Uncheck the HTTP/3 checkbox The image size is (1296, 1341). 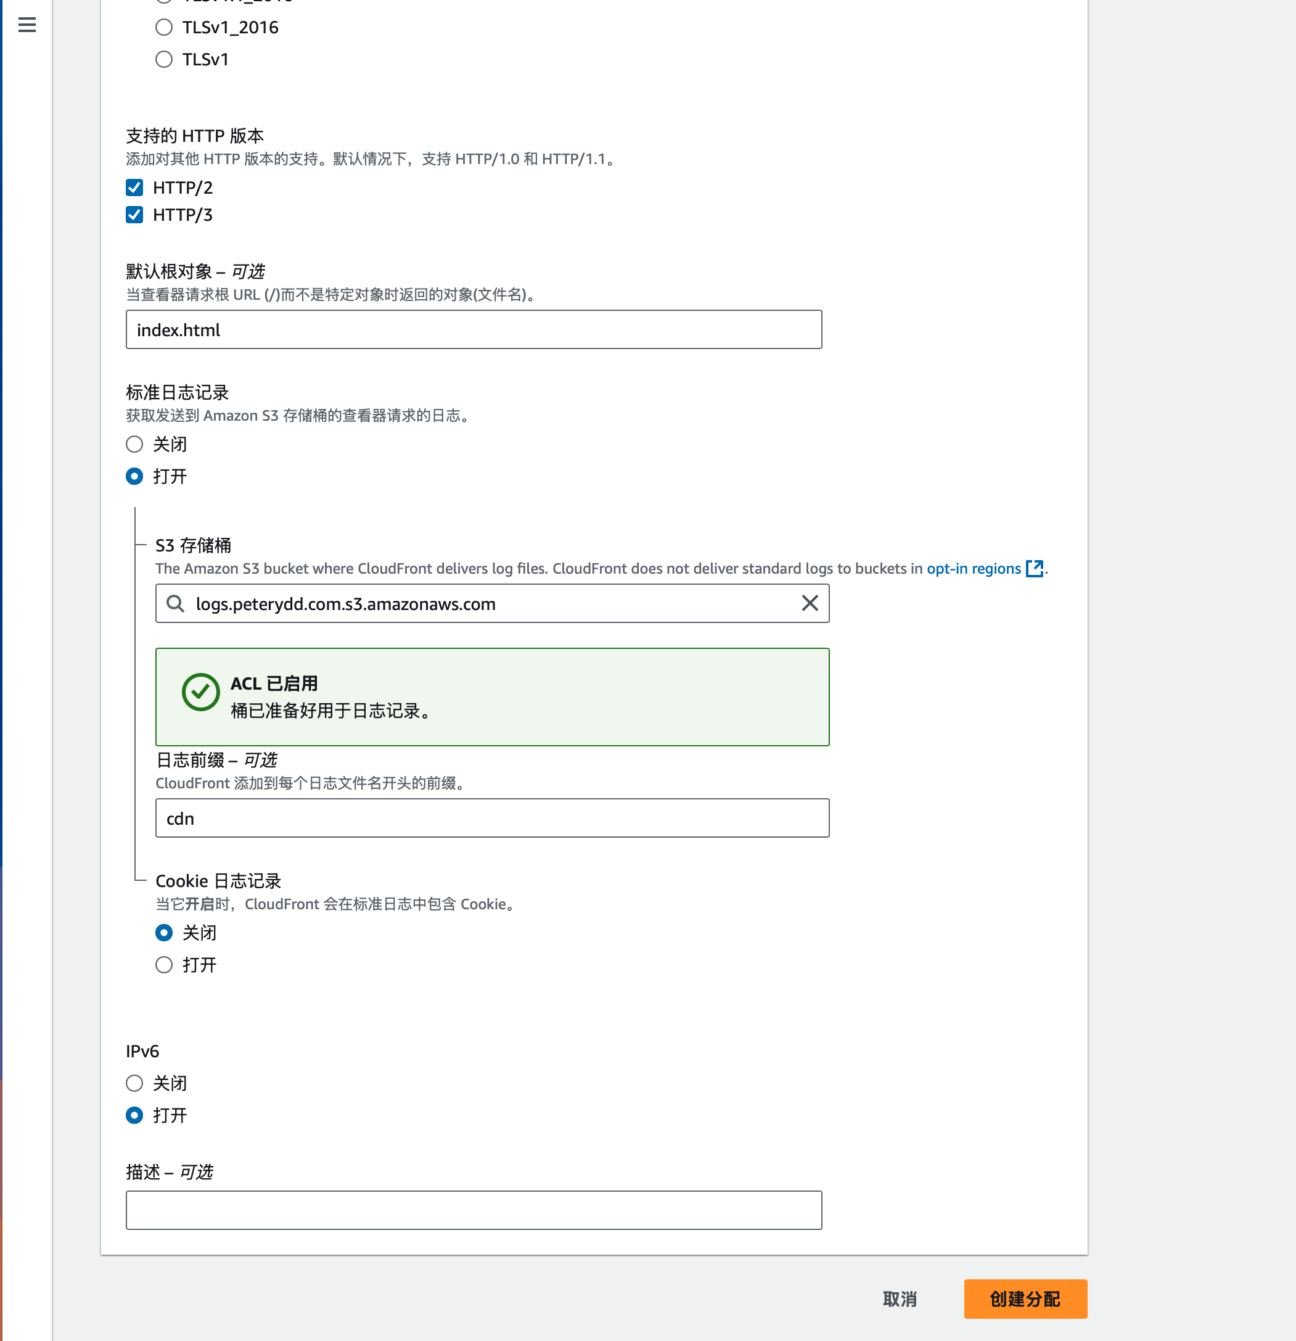[135, 215]
